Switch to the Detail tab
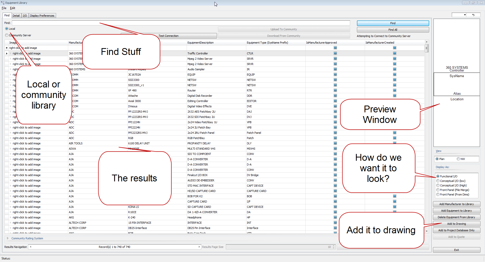 tap(16, 16)
